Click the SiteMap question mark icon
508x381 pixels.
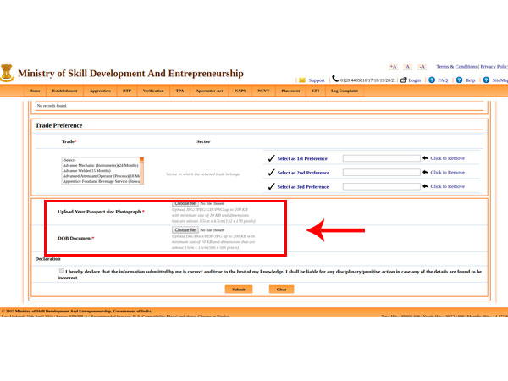point(486,80)
